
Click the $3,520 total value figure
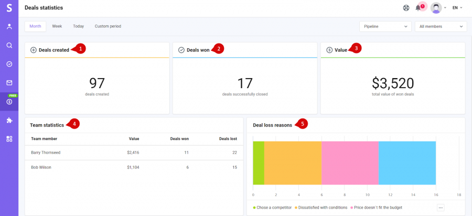393,83
